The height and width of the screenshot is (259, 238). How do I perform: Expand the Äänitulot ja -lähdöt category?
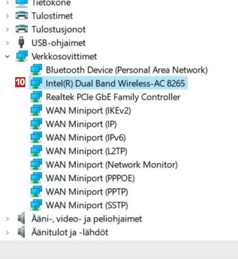coord(7,233)
